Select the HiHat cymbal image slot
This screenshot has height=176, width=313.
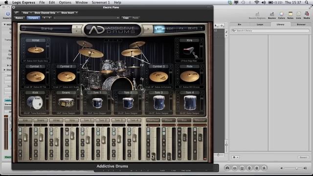pyautogui.click(x=36, y=50)
